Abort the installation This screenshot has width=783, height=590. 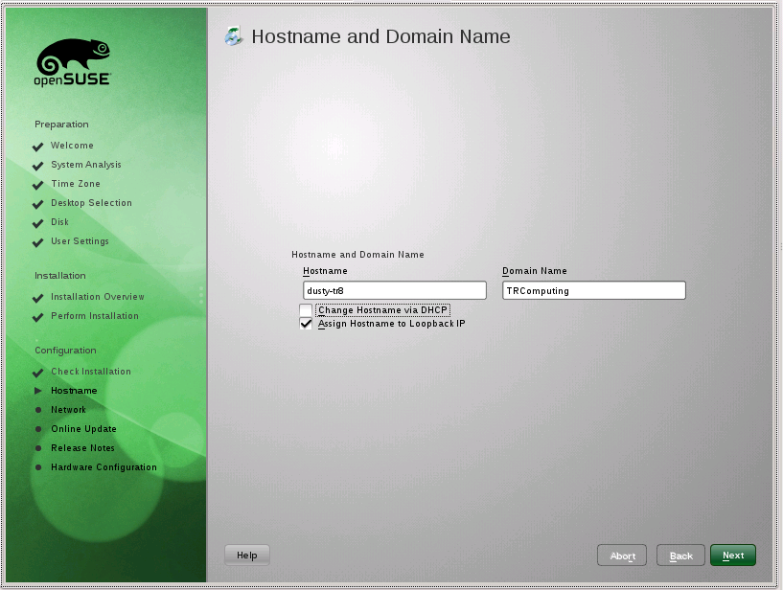(622, 556)
